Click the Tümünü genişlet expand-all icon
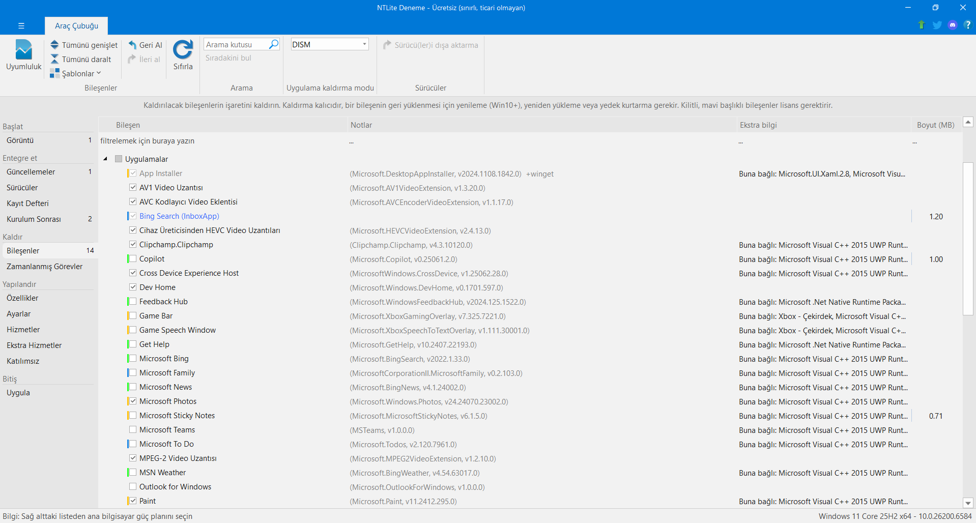The image size is (976, 523). [54, 45]
